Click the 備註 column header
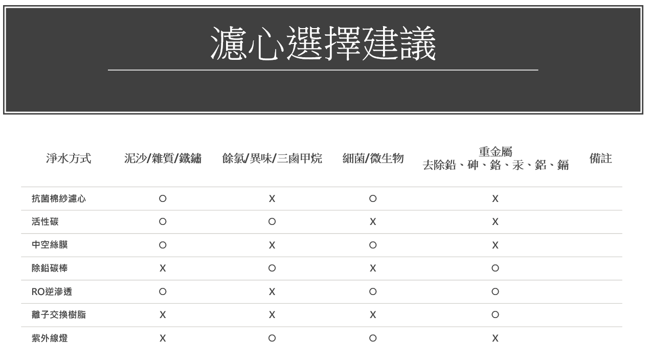 (x=601, y=159)
